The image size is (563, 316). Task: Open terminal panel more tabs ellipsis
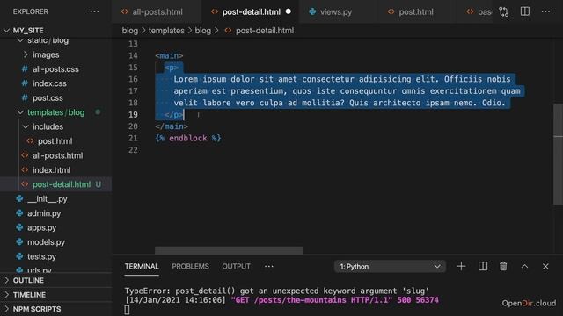click(268, 266)
